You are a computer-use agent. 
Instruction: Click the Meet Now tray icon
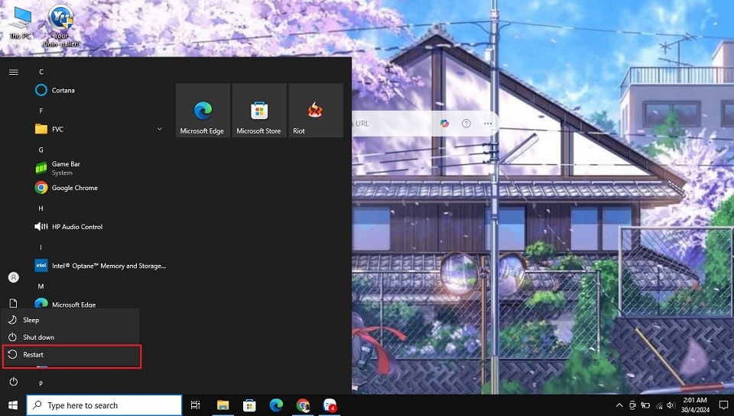(x=632, y=405)
